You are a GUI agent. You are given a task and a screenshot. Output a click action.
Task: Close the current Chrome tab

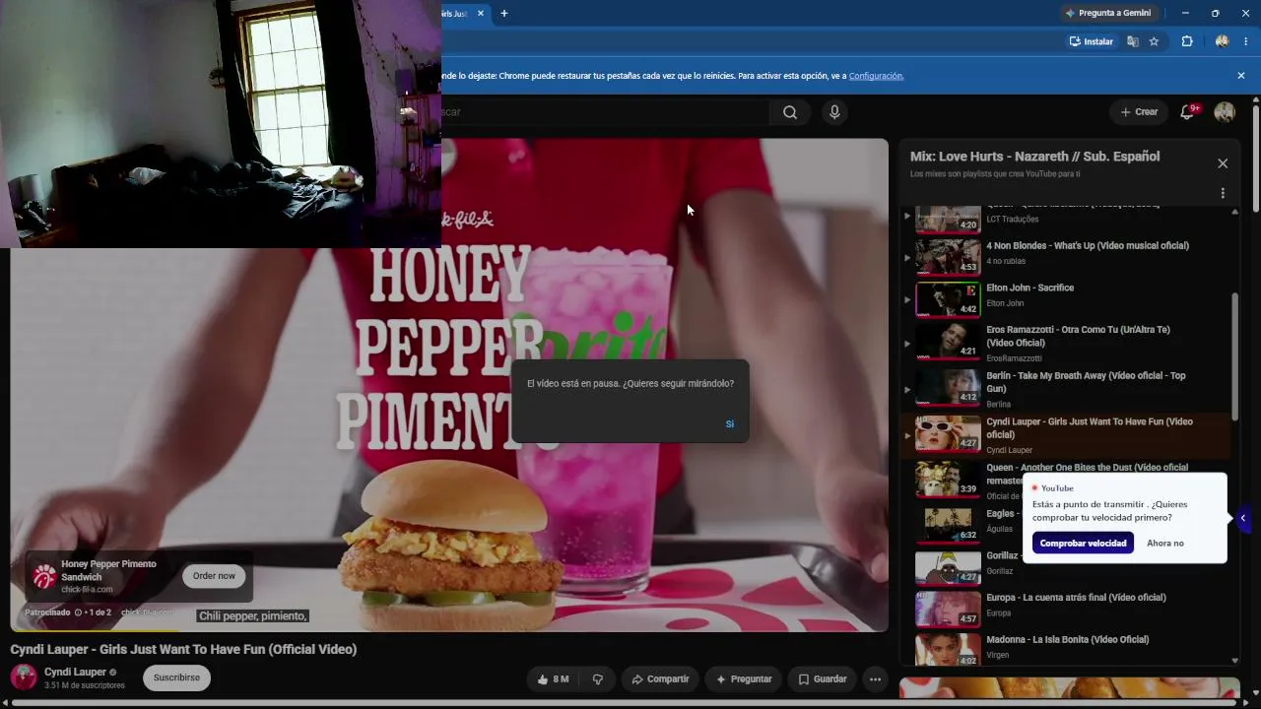pyautogui.click(x=481, y=14)
